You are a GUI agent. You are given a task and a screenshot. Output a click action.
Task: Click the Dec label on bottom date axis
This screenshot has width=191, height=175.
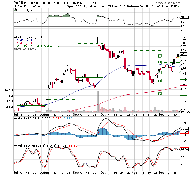(x=162, y=173)
